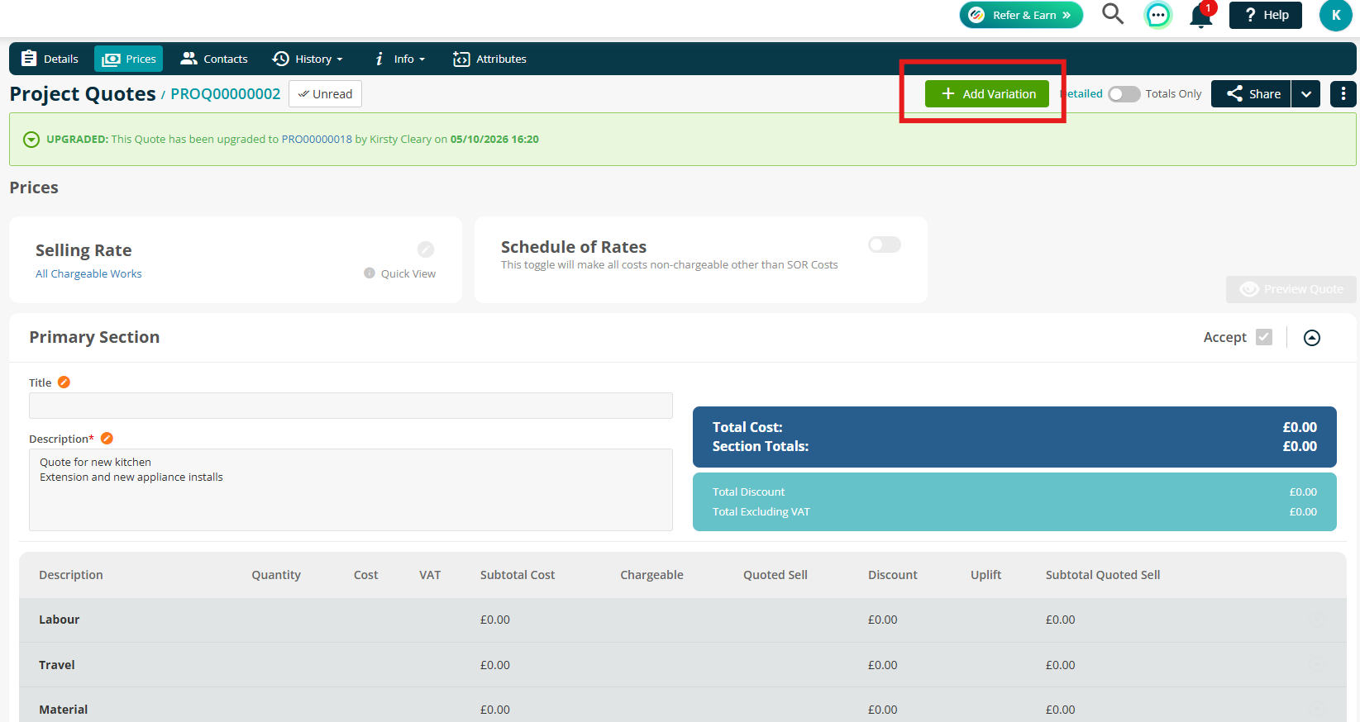Open the chat bubble icon
Screen dimensions: 1360x722
coord(1158,15)
